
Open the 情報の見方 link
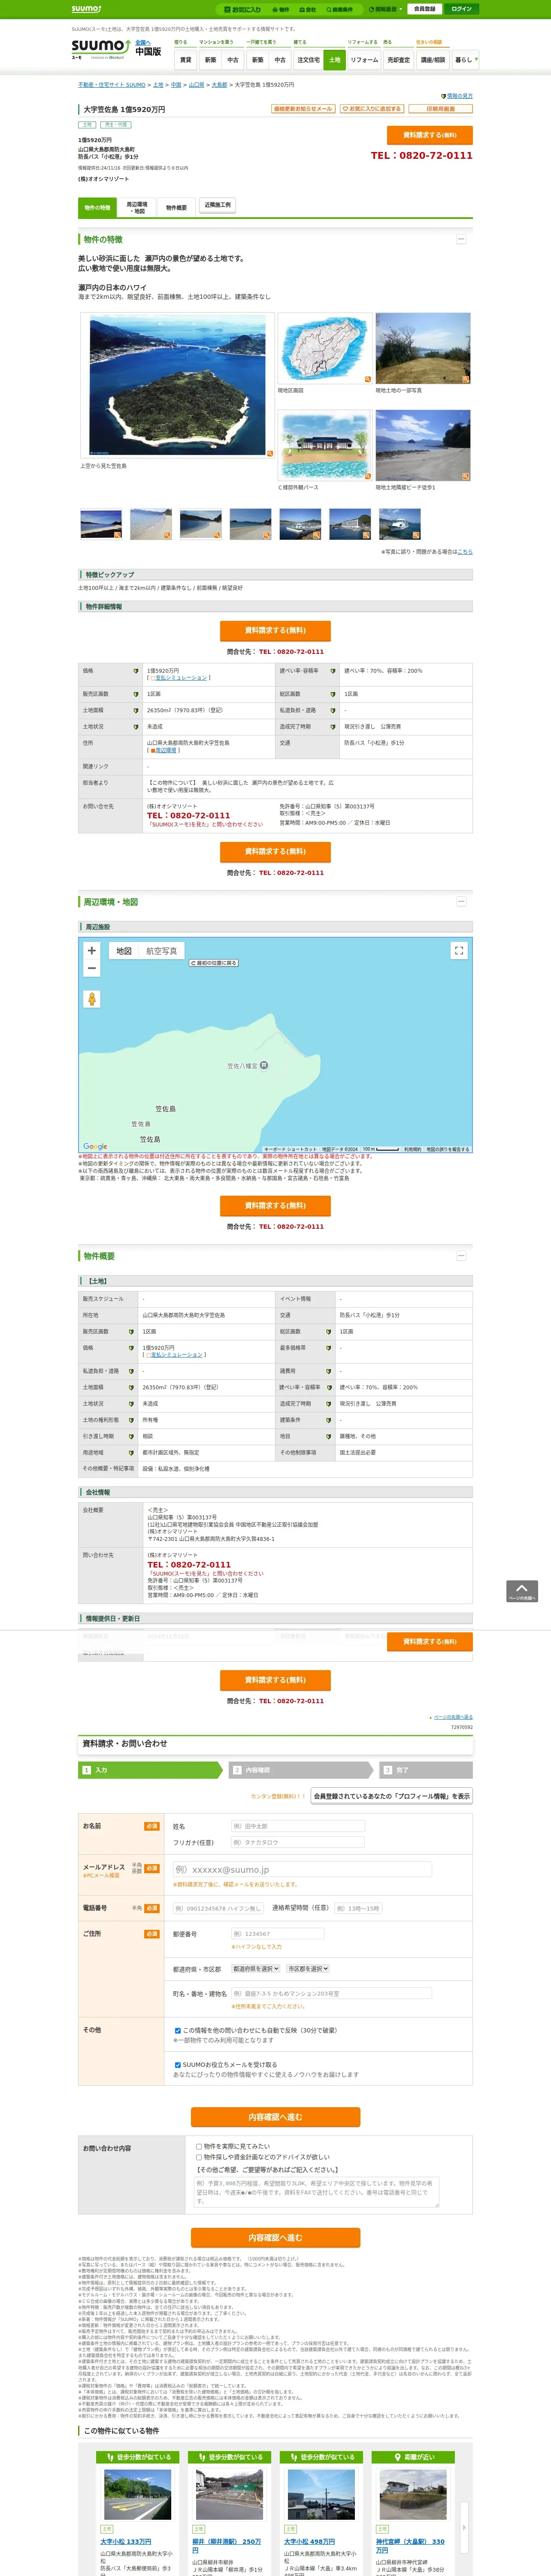[459, 96]
